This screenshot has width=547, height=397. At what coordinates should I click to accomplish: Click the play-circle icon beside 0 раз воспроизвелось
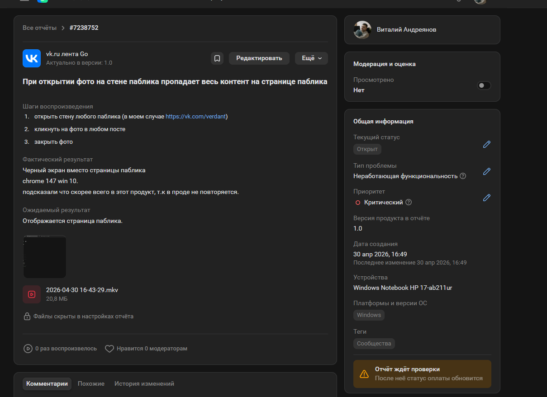pyautogui.click(x=28, y=349)
